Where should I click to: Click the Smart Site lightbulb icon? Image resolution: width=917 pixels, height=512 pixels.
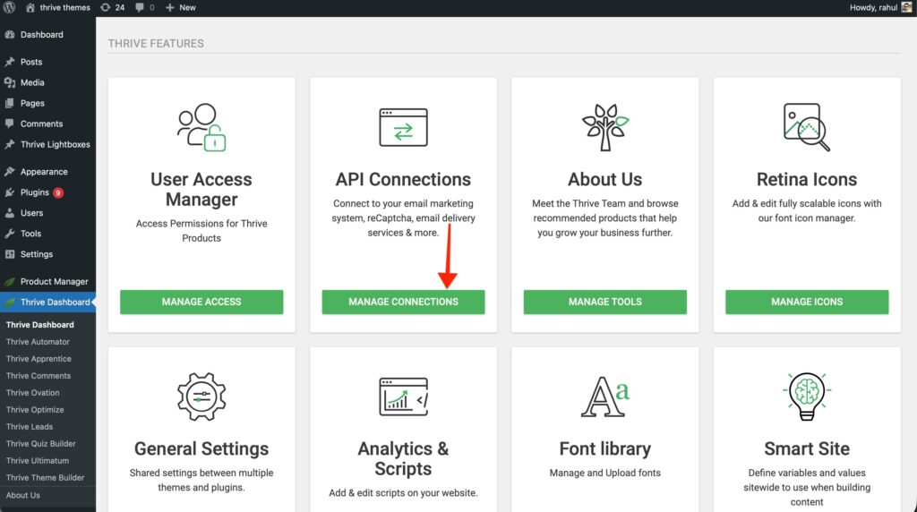[x=806, y=397]
